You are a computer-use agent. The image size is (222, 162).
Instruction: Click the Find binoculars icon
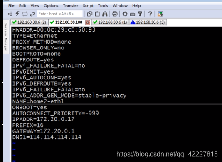click(x=105, y=14)
